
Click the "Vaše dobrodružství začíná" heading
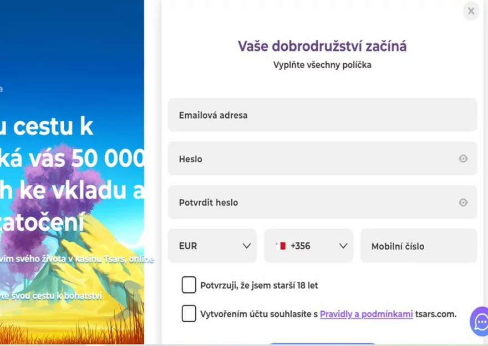[322, 46]
